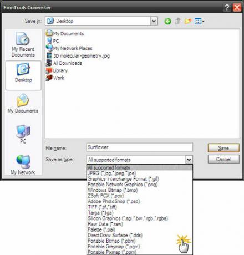
Task: Open My Documents in places bar
Action: [x=23, y=104]
